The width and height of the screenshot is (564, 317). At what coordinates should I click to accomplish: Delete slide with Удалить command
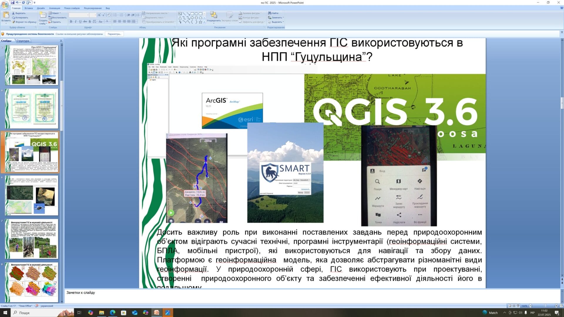pyautogui.click(x=55, y=22)
